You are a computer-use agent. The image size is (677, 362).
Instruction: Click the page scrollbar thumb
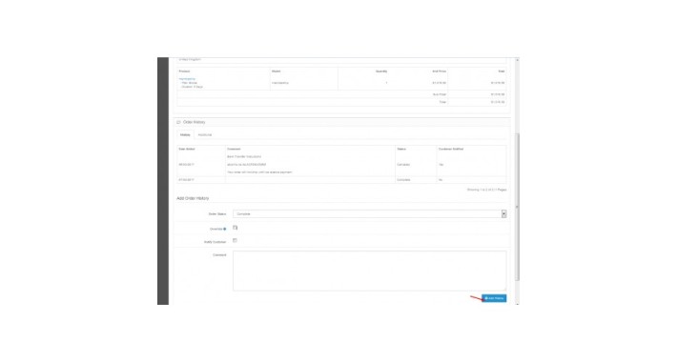point(517,207)
